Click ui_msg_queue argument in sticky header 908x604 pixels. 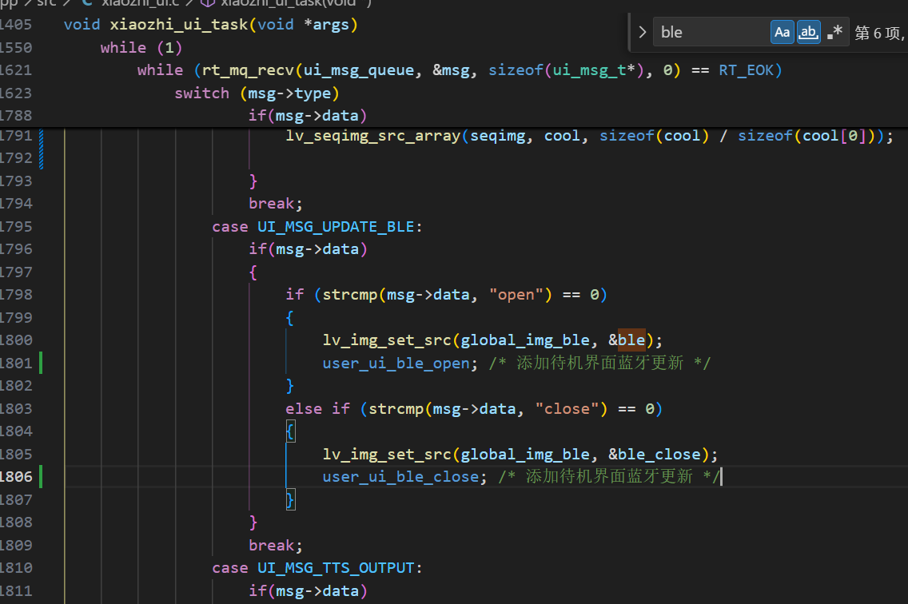pos(359,70)
